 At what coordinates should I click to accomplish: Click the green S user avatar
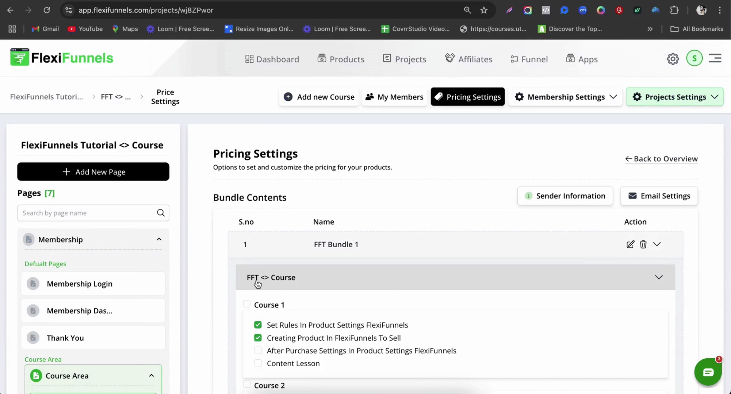(694, 58)
